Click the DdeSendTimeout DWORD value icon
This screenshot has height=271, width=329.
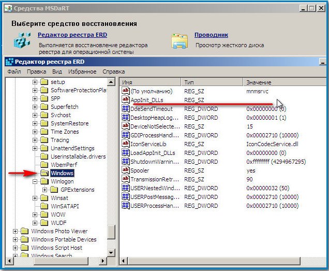click(125, 109)
